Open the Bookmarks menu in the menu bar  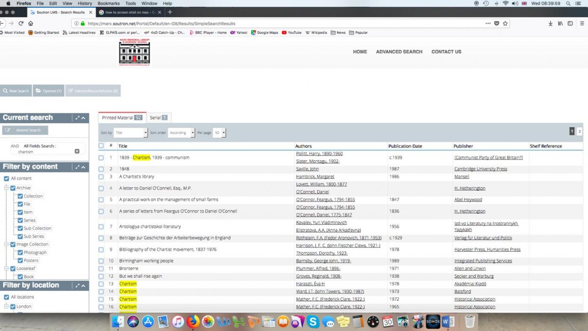click(x=108, y=3)
